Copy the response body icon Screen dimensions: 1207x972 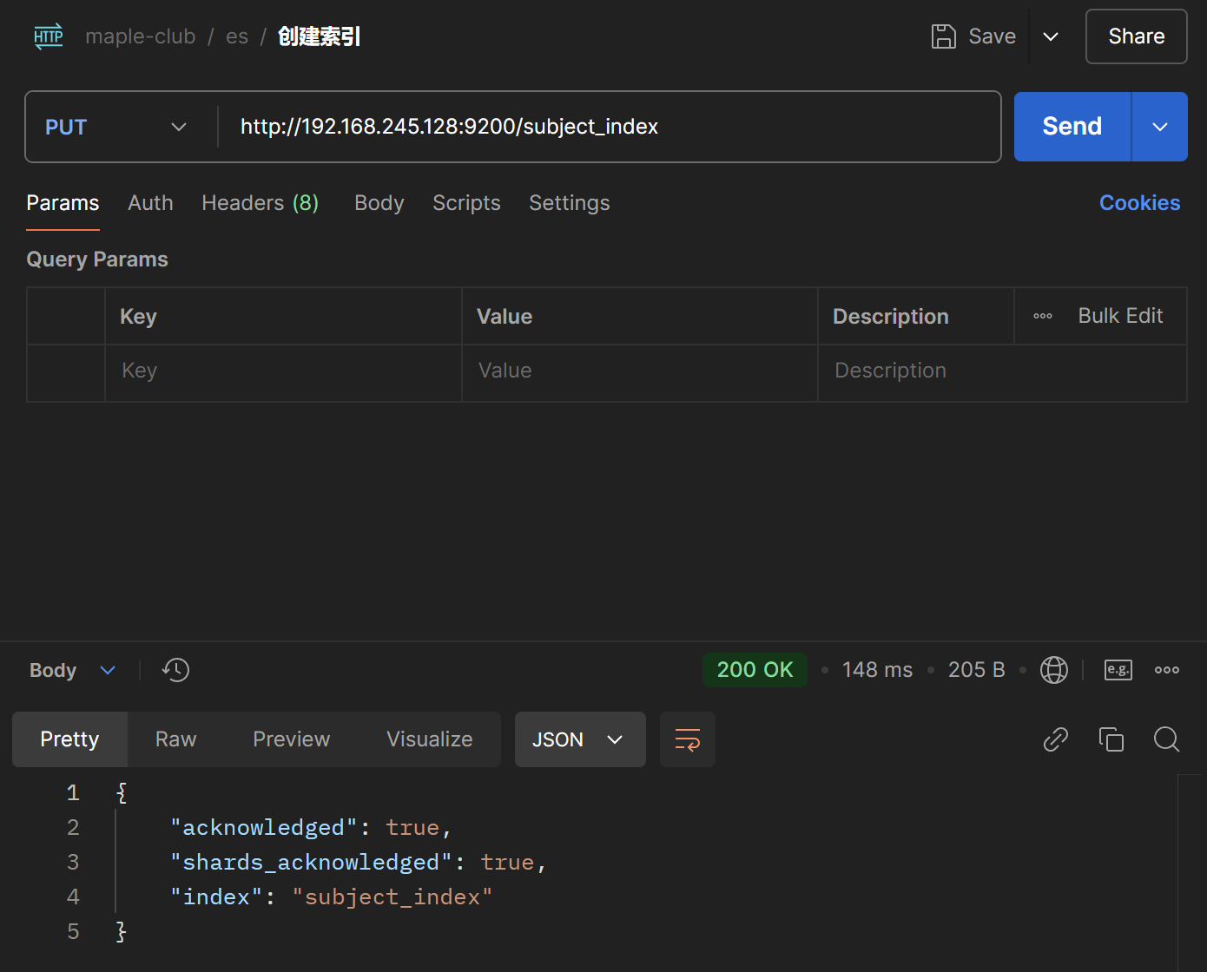coord(1111,739)
